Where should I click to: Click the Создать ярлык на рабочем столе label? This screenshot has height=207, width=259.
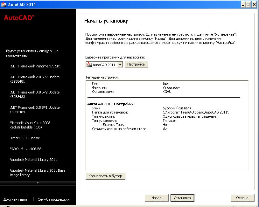[x=119, y=129]
